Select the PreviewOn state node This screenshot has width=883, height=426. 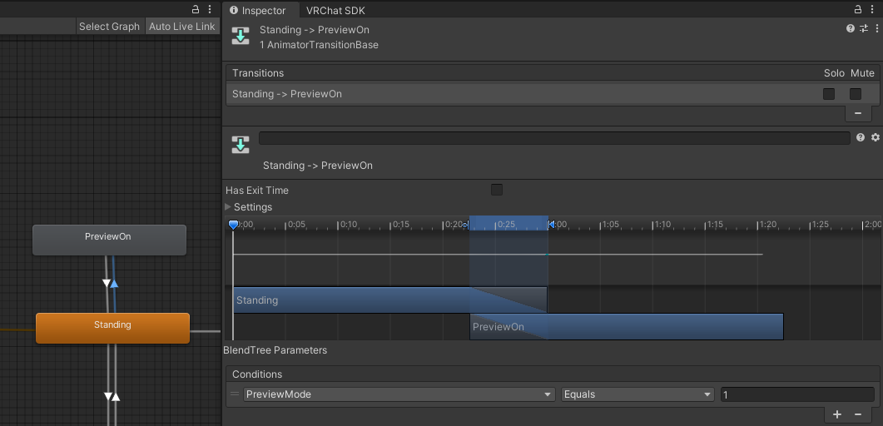click(109, 240)
